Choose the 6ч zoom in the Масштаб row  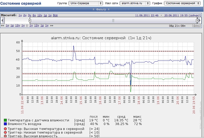coord(34,15)
